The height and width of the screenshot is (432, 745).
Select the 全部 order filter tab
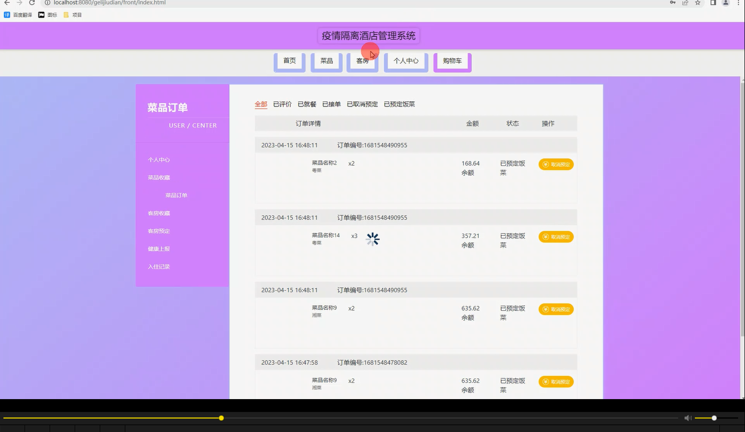pos(261,104)
